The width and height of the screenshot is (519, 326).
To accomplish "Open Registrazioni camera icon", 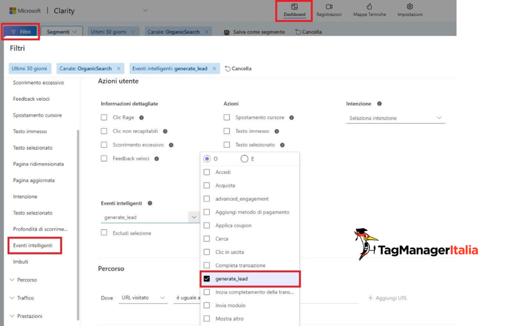I will (329, 10).
